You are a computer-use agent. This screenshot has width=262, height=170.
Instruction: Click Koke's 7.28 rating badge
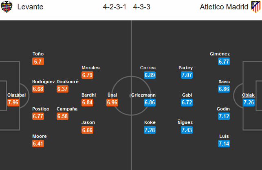(150, 130)
